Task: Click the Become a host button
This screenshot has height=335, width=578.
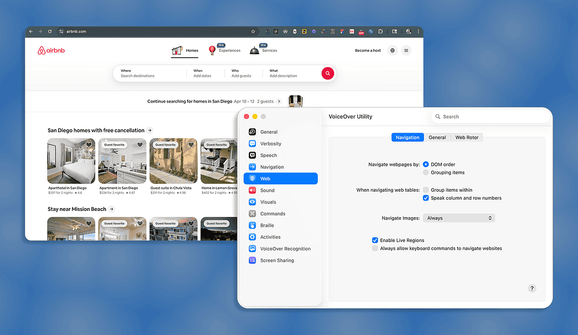Action: 367,50
